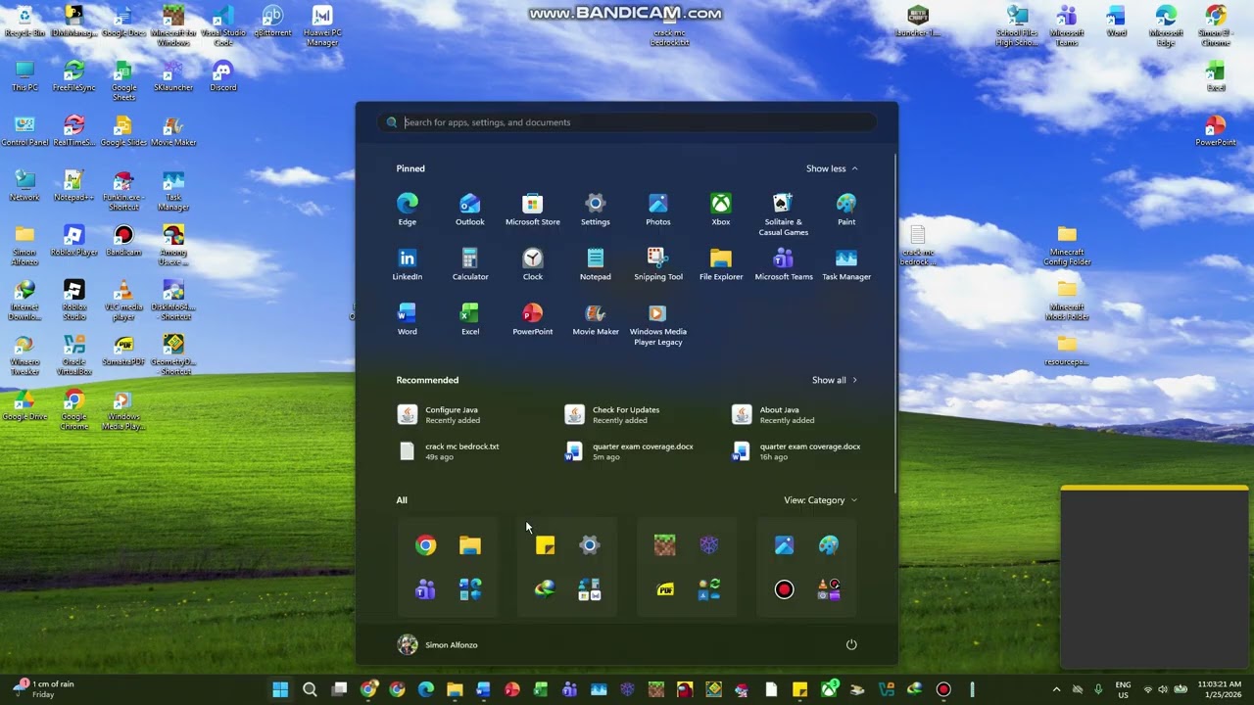Open Configure Java recommendation
Screen dimensions: 1254x705
pos(470,415)
